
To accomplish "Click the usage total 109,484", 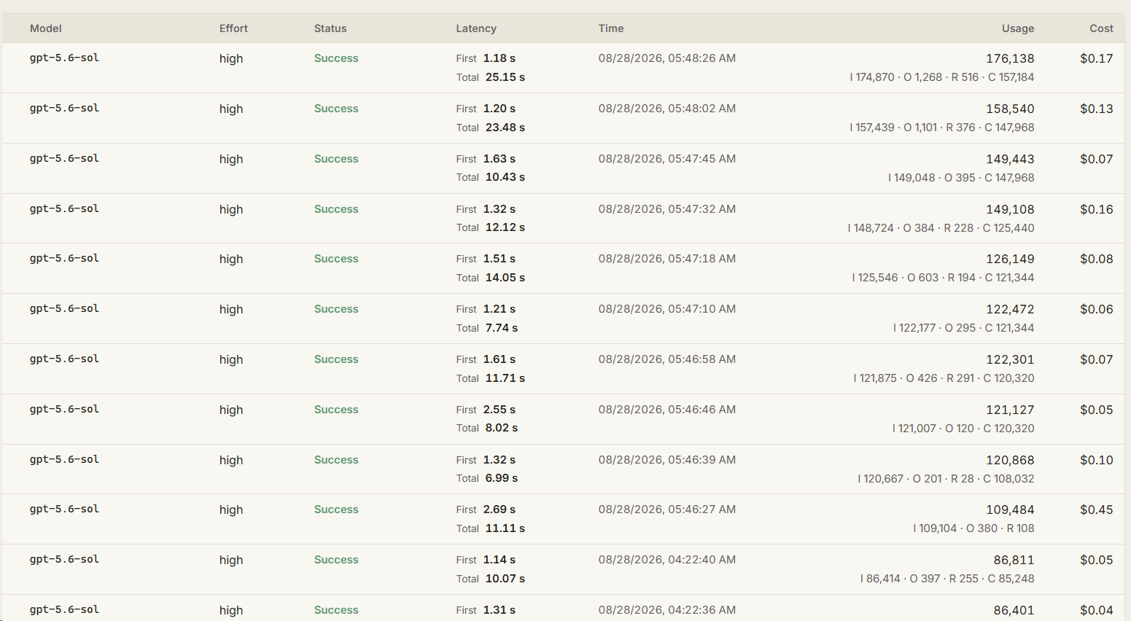I will click(x=1010, y=509).
